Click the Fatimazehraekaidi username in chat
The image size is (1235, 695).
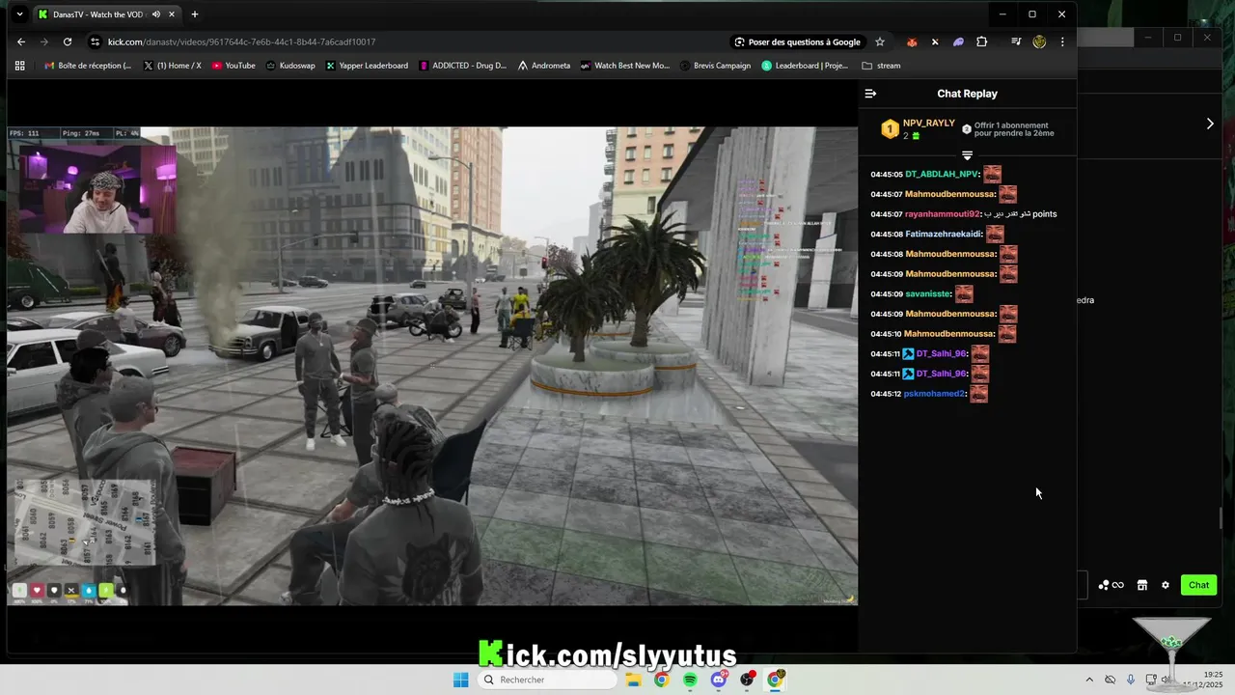pos(944,235)
